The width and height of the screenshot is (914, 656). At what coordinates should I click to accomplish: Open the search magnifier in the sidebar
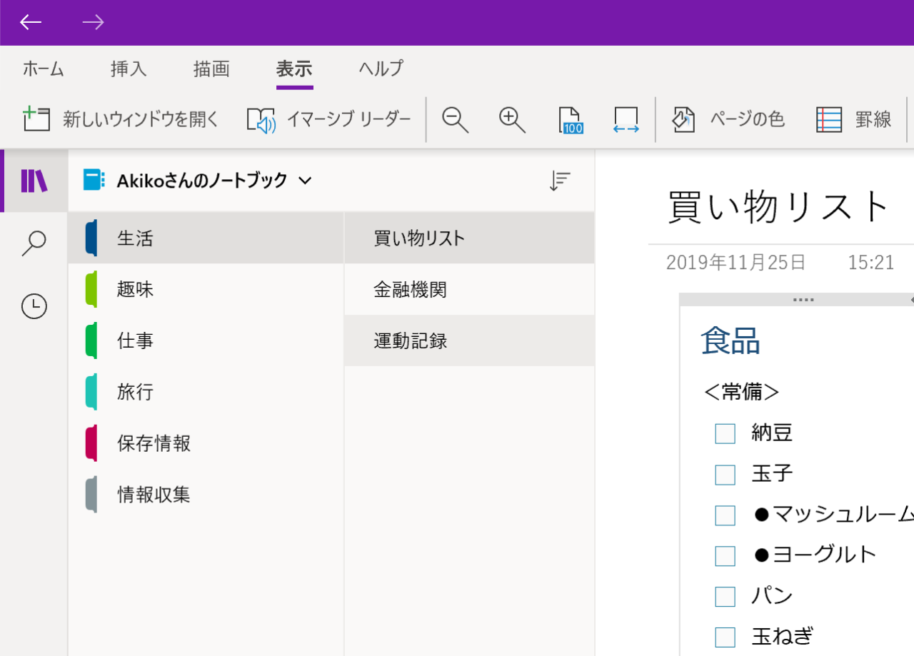pyautogui.click(x=34, y=243)
